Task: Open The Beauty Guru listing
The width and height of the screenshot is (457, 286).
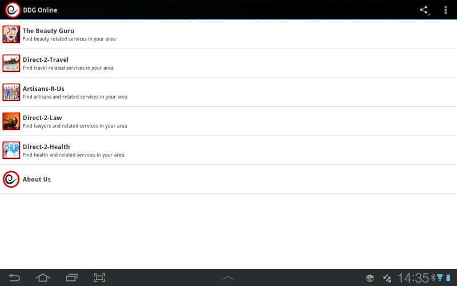Action: [228, 34]
